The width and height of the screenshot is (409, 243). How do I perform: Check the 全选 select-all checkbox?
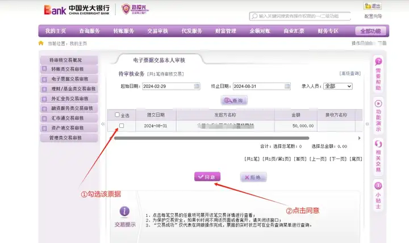click(117, 115)
